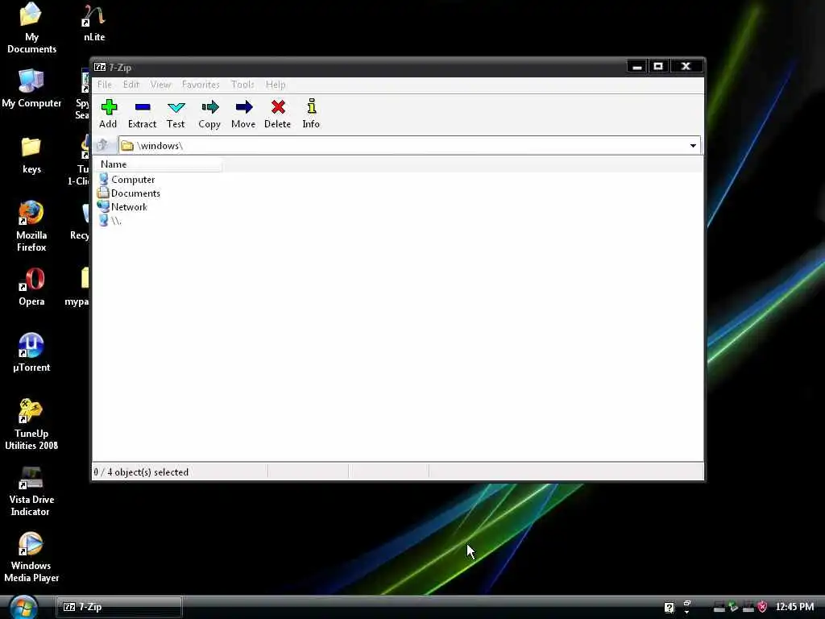
Task: Open the Tools menu
Action: 243,85
